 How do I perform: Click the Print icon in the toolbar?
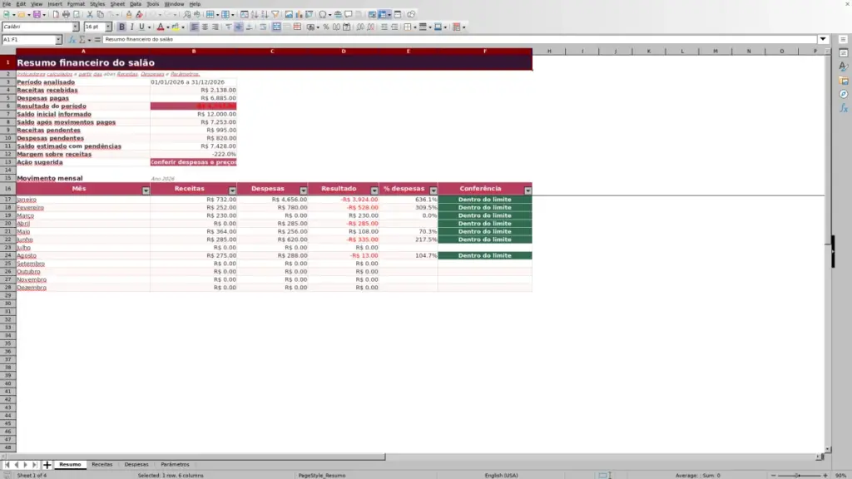[x=66, y=15]
